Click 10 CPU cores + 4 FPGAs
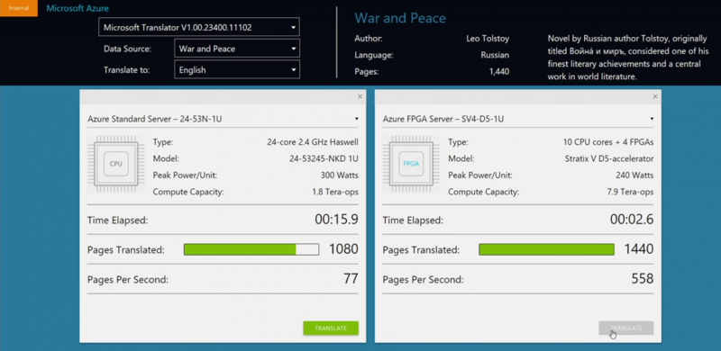 pyautogui.click(x=607, y=142)
